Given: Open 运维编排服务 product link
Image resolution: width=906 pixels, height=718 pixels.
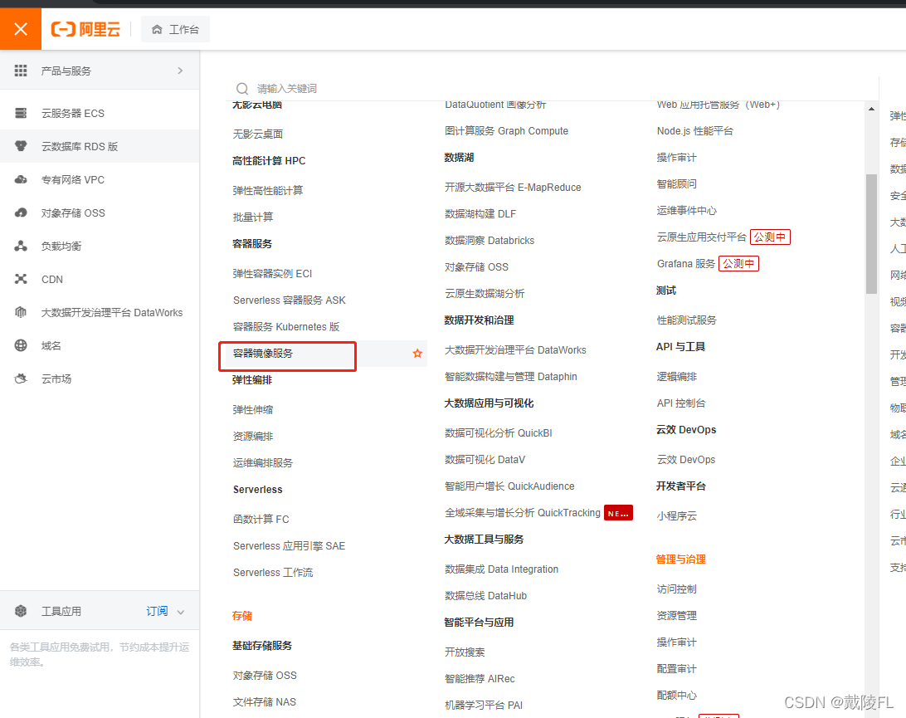Looking at the screenshot, I should 263,463.
